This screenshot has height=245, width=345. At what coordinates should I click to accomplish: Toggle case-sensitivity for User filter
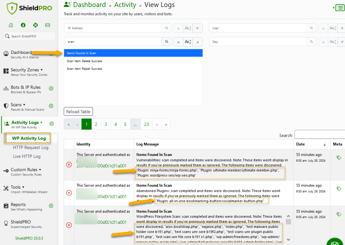[333, 29]
